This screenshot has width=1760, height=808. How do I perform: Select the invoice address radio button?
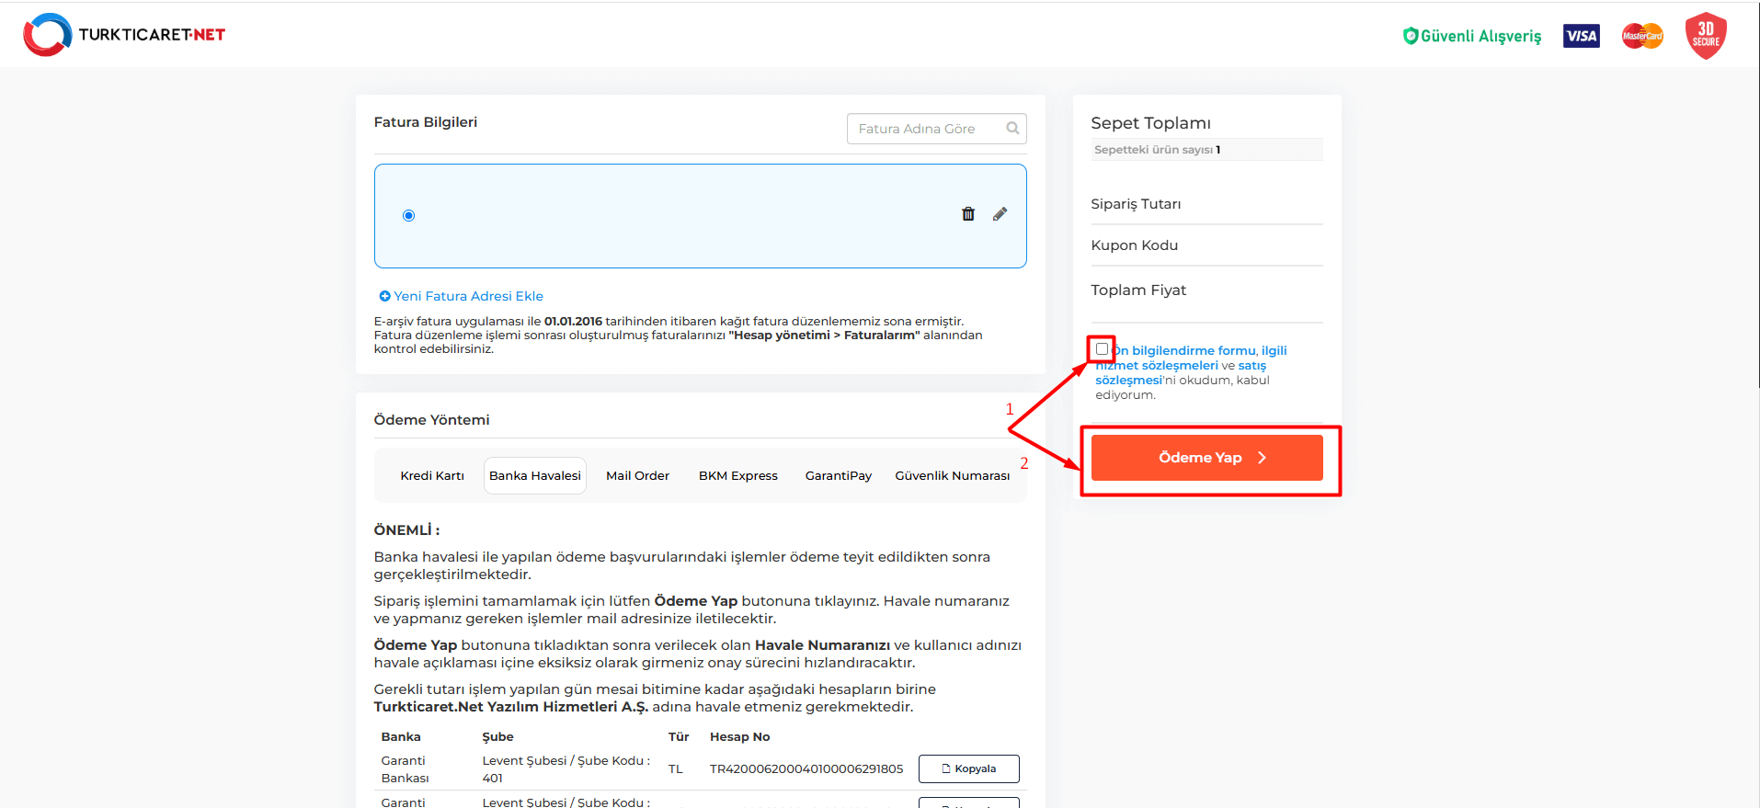[x=409, y=215]
